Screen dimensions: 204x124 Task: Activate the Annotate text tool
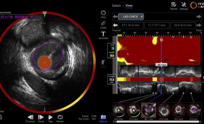click(x=103, y=35)
